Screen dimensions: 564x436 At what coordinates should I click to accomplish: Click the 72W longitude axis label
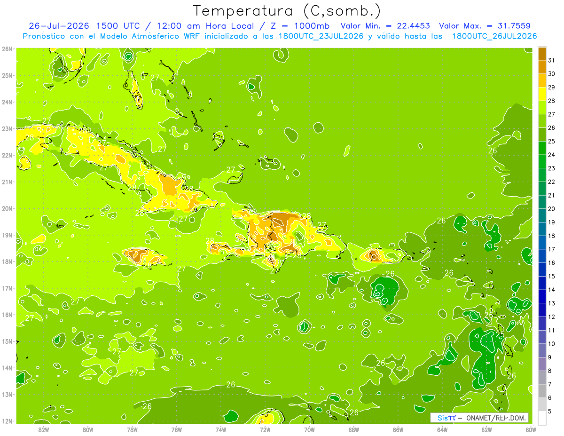pyautogui.click(x=265, y=429)
